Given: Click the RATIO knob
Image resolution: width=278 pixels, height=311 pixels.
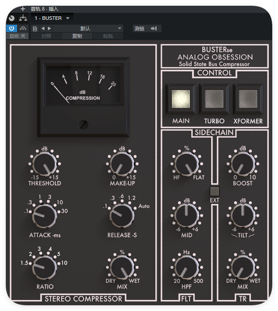Looking at the screenshot, I should click(44, 267).
